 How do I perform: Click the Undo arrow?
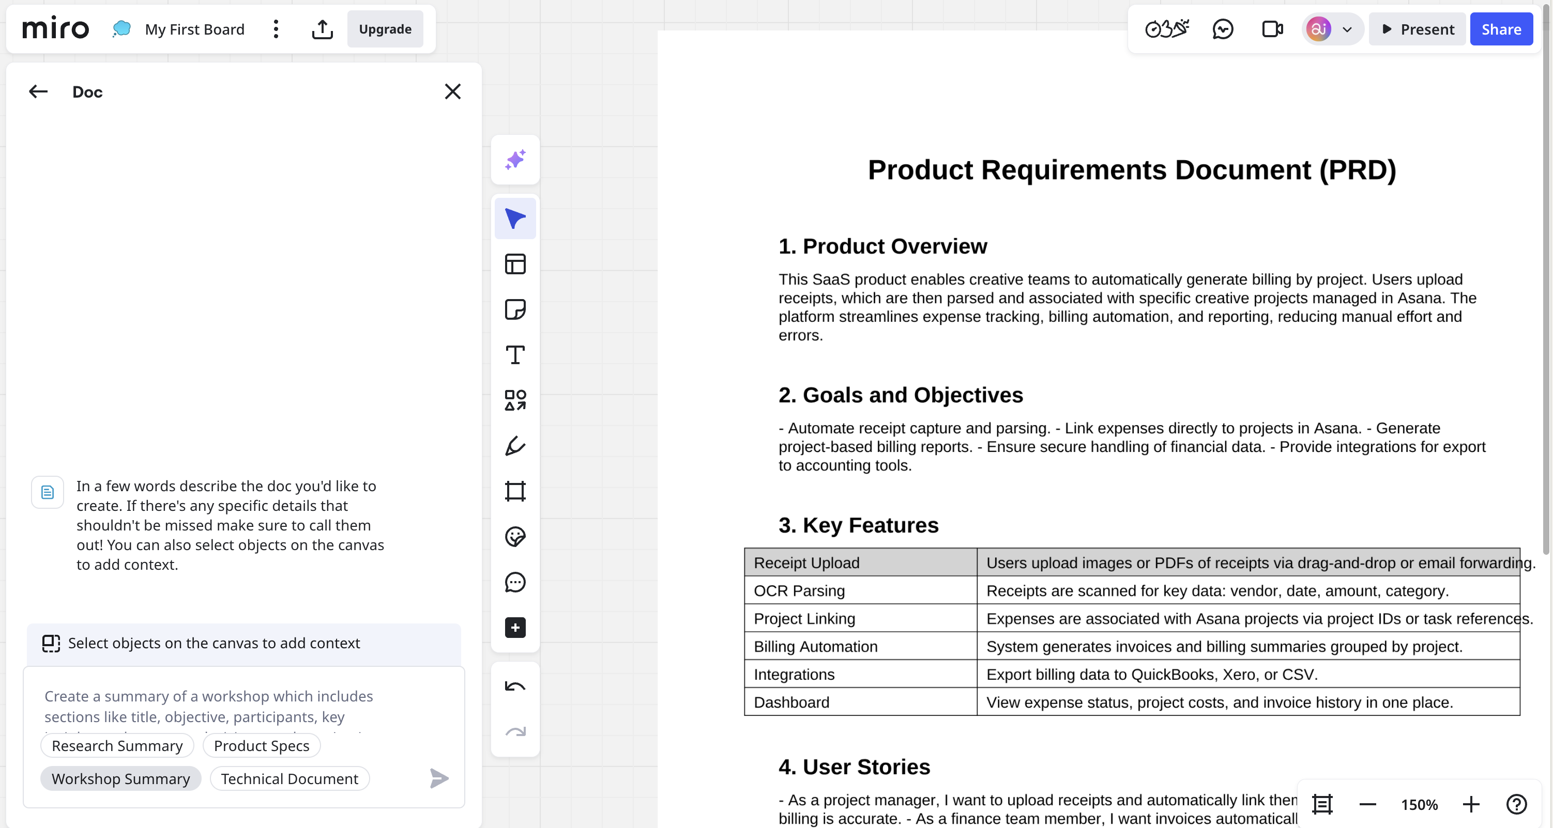click(515, 686)
